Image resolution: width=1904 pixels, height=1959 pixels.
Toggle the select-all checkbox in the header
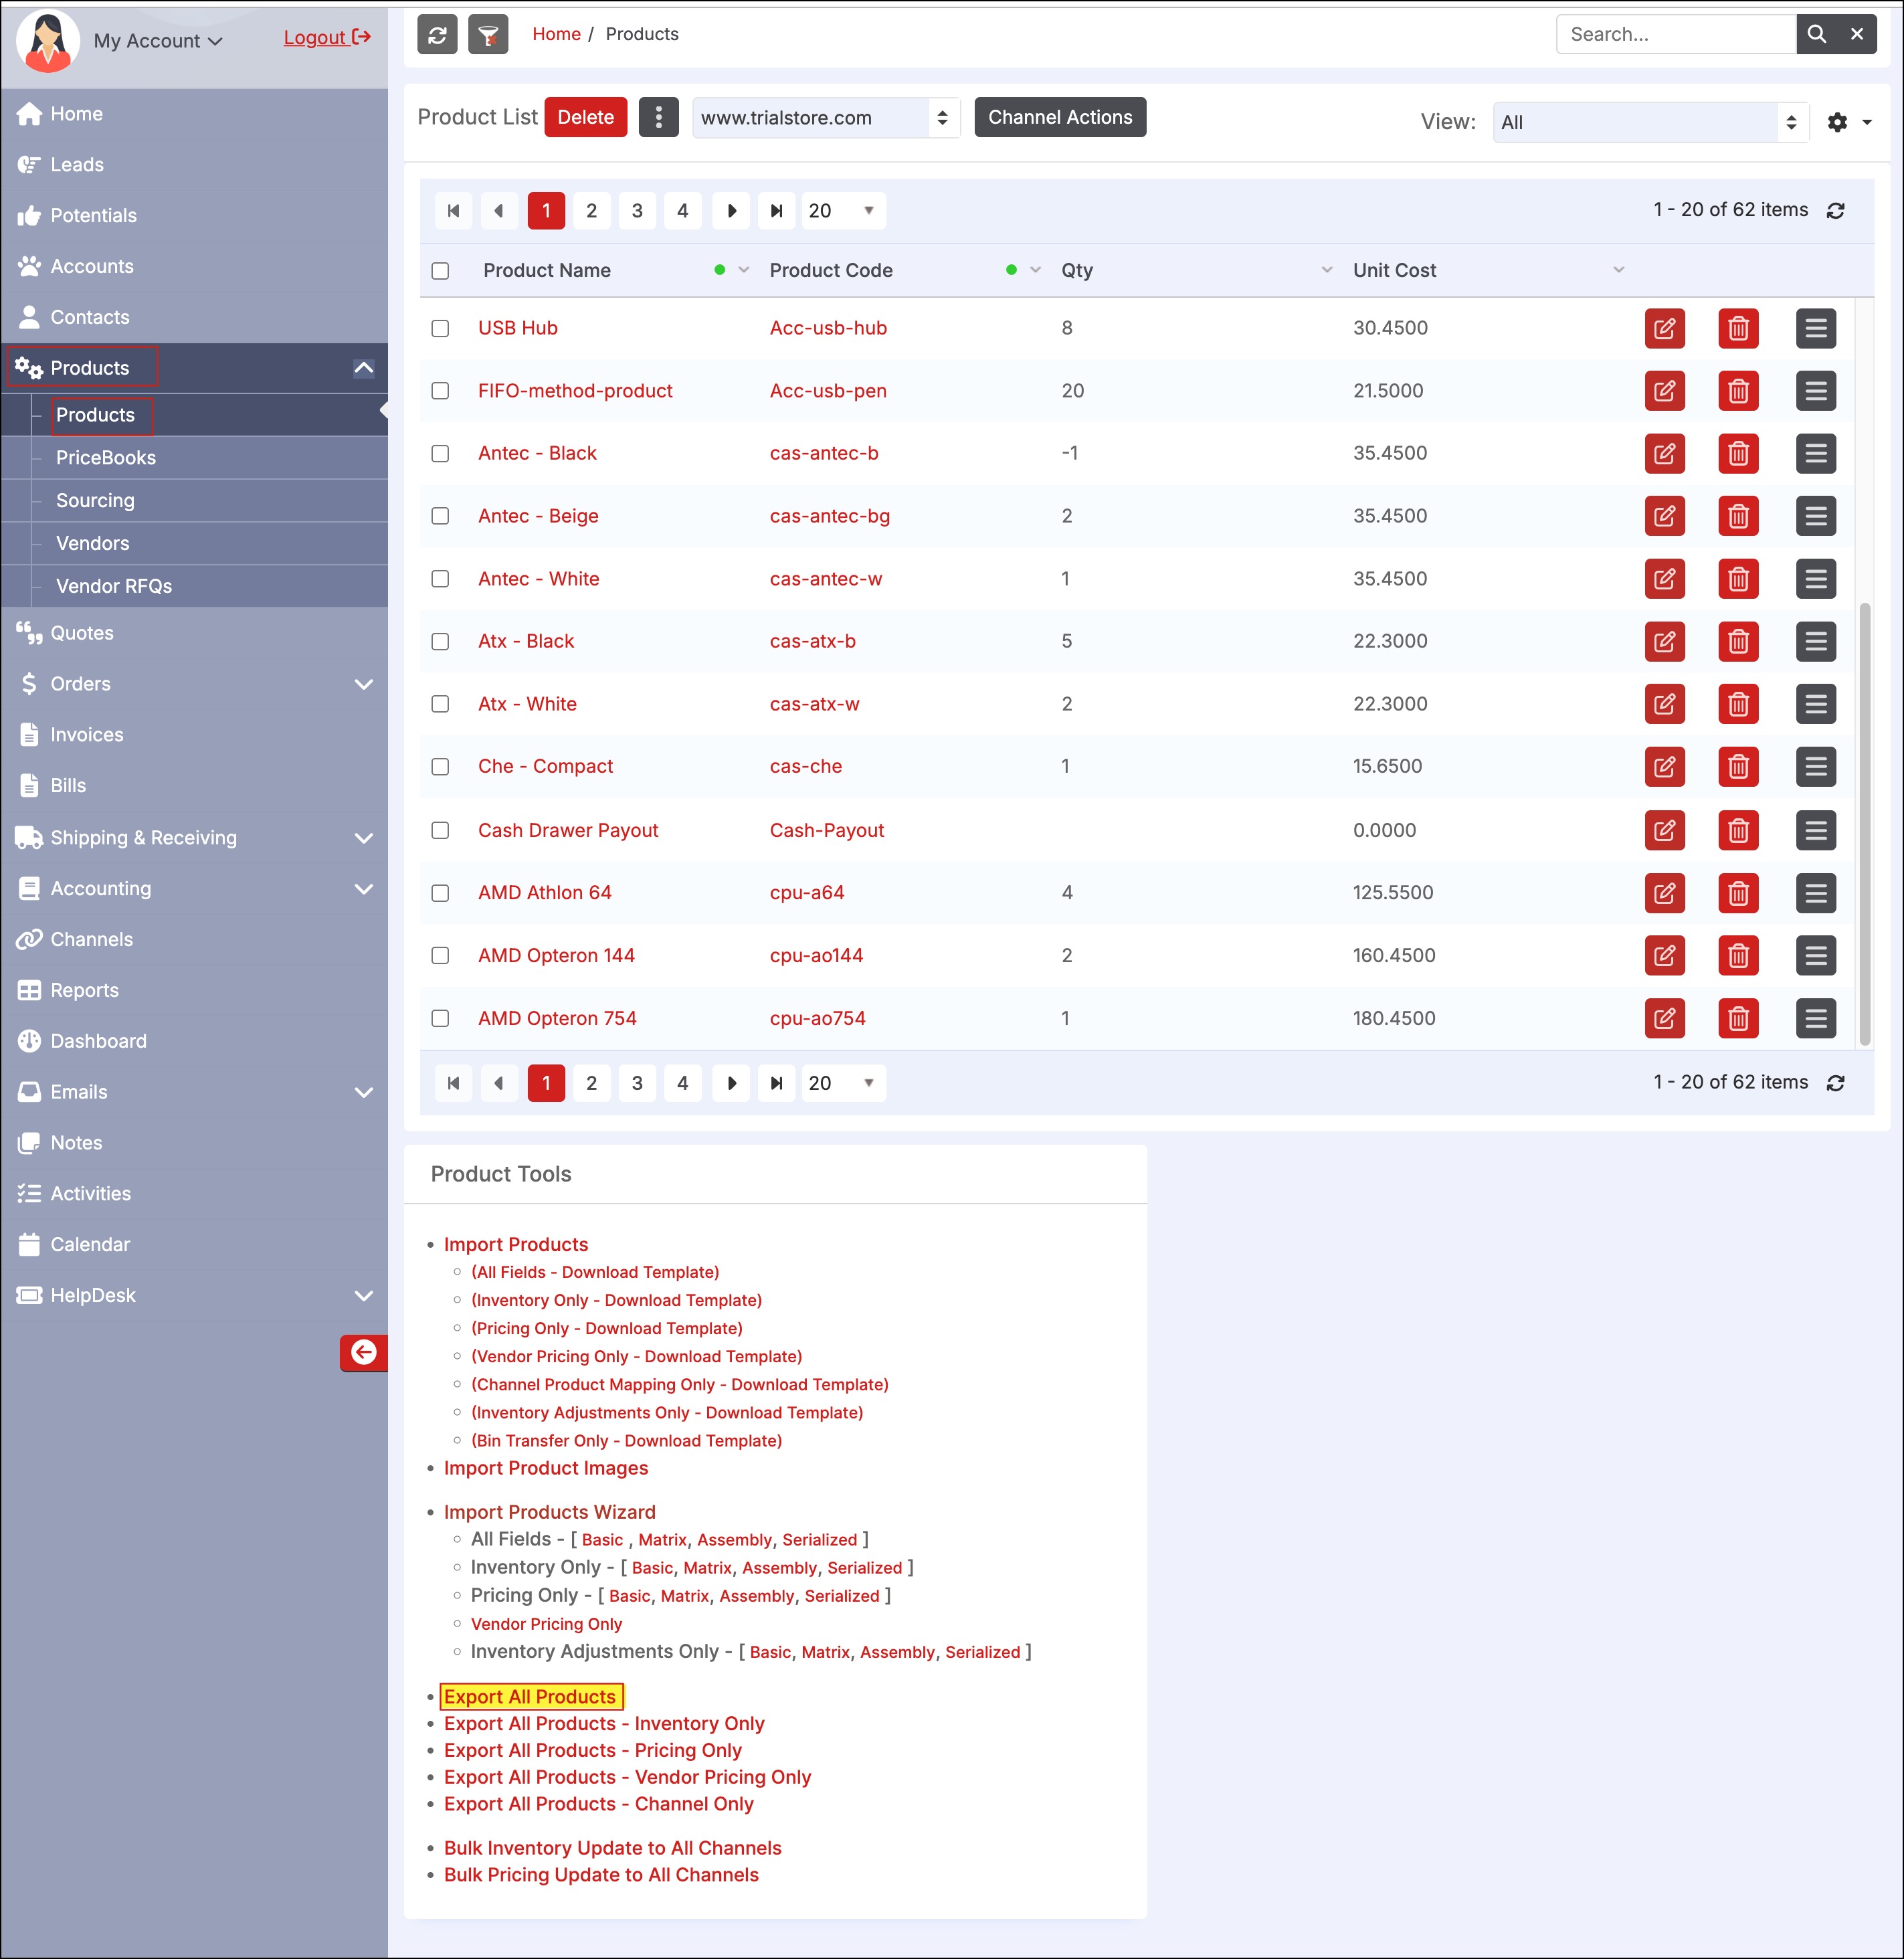pos(440,271)
